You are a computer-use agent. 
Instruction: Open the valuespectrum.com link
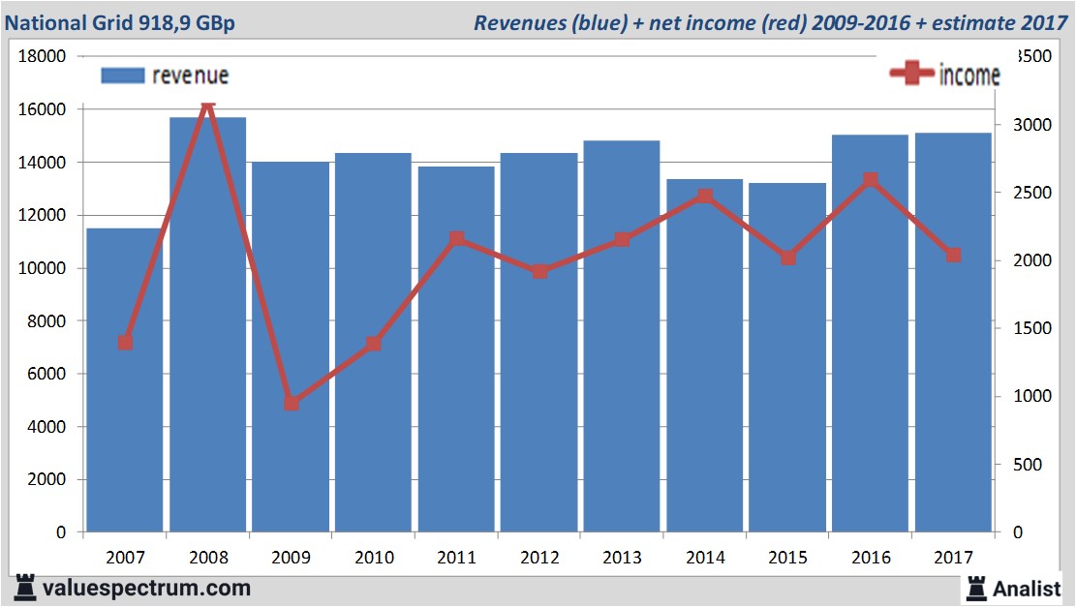point(146,589)
